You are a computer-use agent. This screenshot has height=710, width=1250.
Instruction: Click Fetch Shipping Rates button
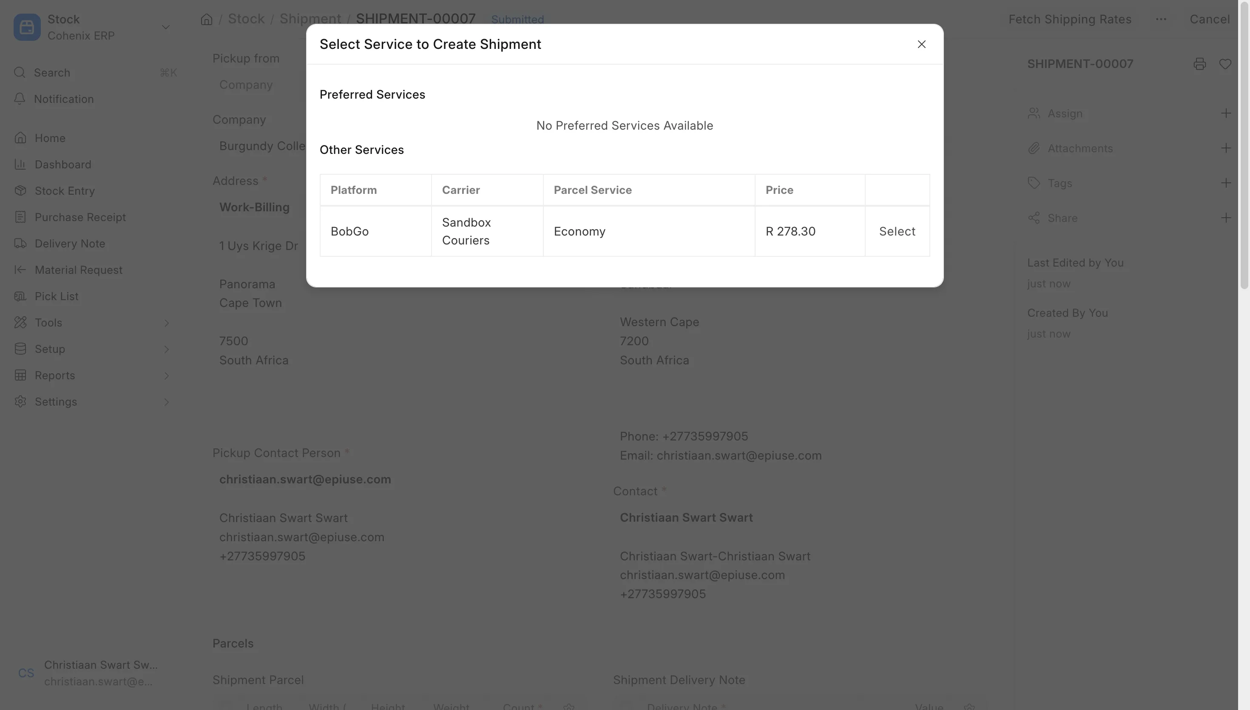[x=1070, y=19]
